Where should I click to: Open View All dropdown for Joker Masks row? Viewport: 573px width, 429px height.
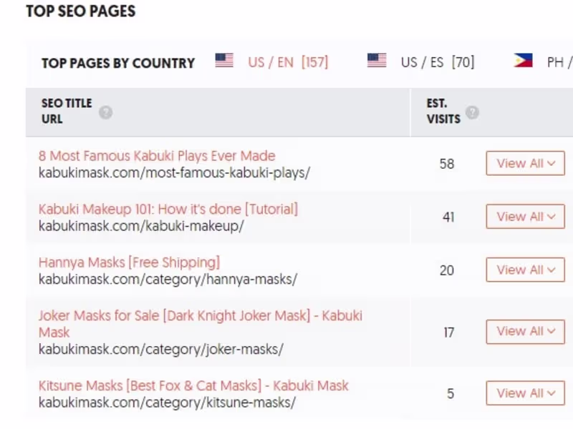click(525, 331)
